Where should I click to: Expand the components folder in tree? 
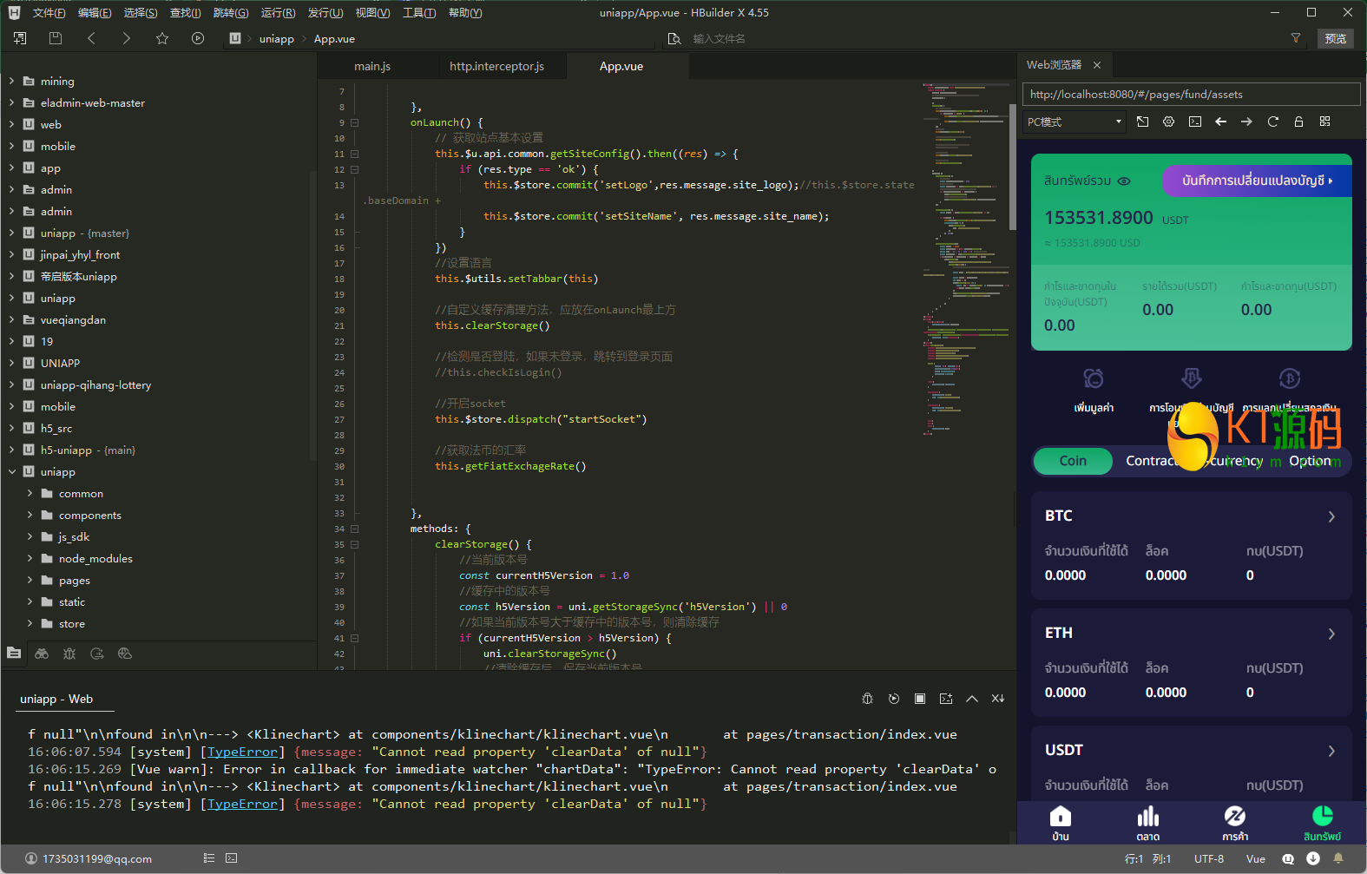(x=30, y=516)
